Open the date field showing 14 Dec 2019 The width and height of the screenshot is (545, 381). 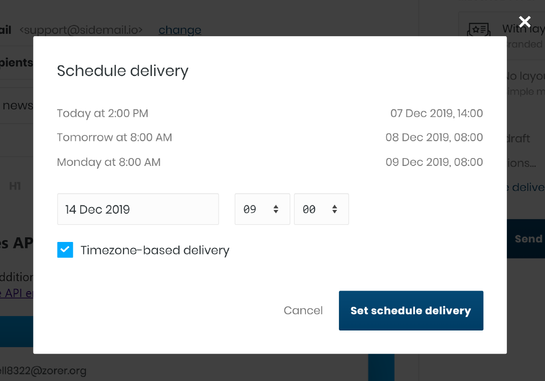pyautogui.click(x=138, y=209)
